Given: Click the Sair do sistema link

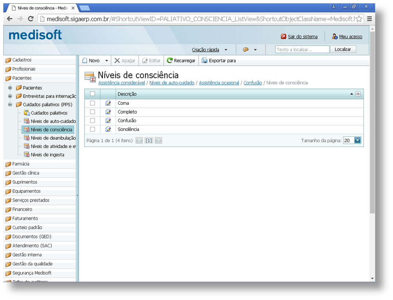Looking at the screenshot, I should (x=303, y=36).
